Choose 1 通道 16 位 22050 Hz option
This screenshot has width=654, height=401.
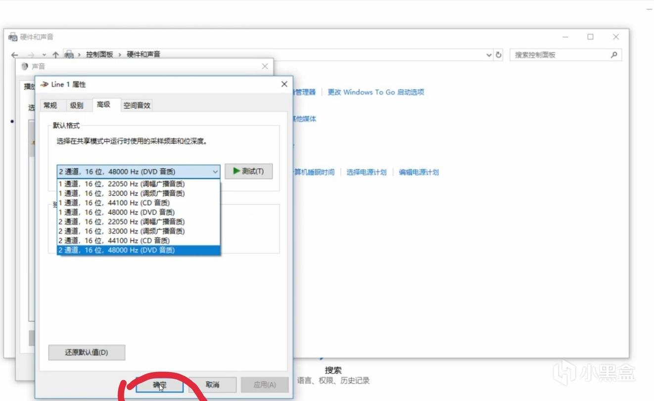click(122, 184)
